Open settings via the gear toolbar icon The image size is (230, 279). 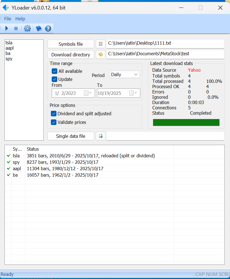pos(27,28)
